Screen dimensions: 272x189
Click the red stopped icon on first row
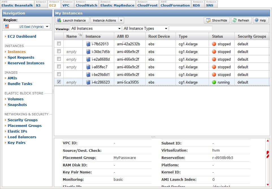pos(214,44)
